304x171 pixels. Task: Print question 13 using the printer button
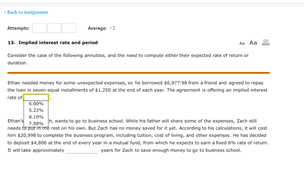coord(265,42)
